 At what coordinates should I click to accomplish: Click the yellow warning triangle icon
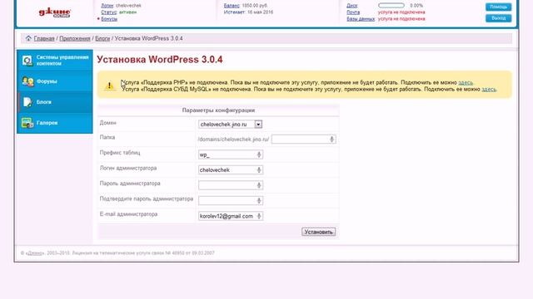click(x=109, y=86)
